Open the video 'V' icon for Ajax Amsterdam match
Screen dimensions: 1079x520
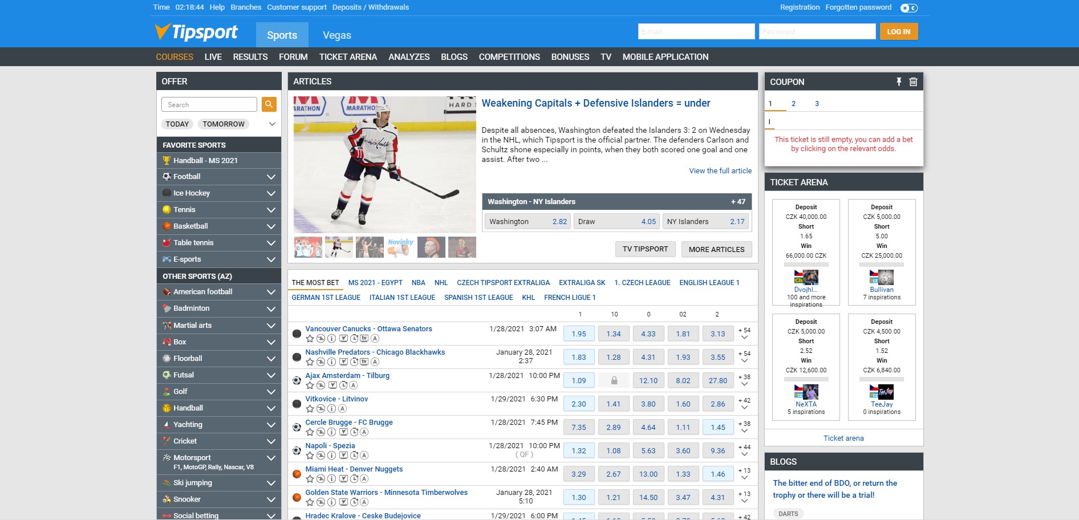[x=332, y=385]
